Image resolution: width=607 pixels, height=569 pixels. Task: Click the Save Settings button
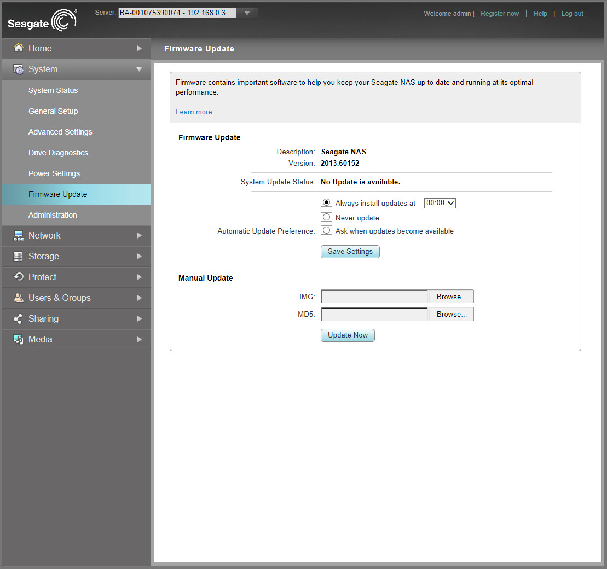point(350,252)
